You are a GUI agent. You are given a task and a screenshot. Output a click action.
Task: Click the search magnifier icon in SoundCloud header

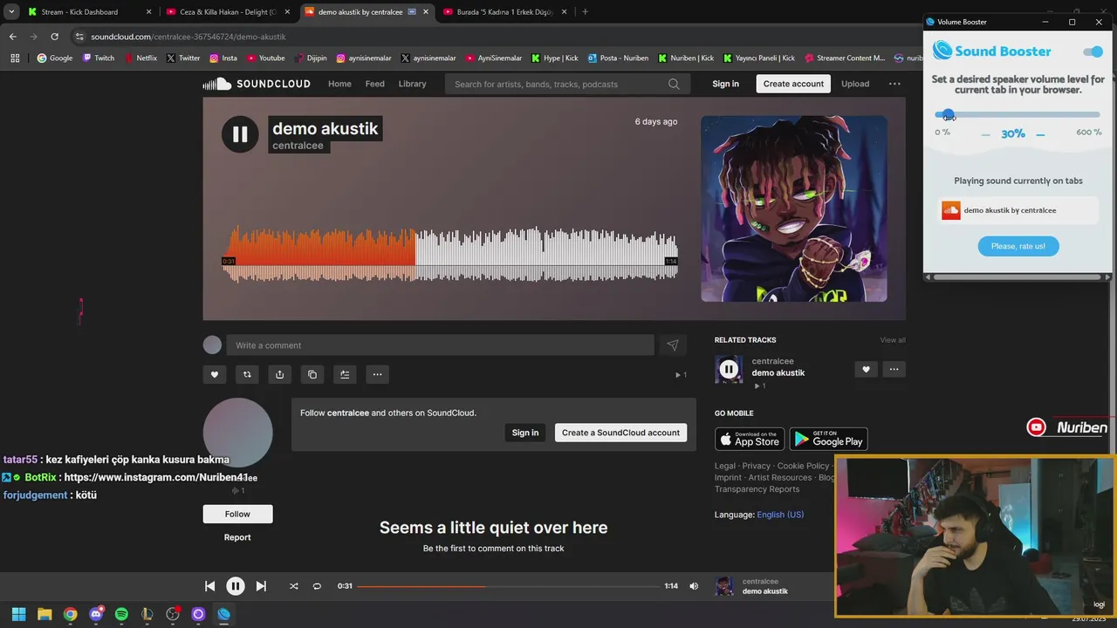click(x=674, y=84)
